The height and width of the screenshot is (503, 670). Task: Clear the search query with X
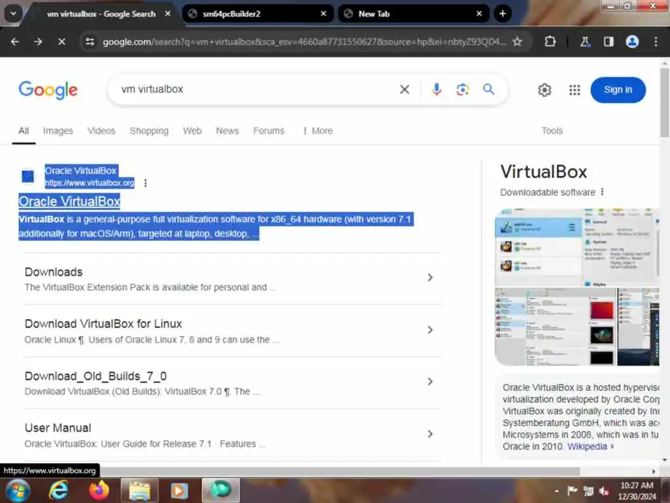[x=404, y=89]
